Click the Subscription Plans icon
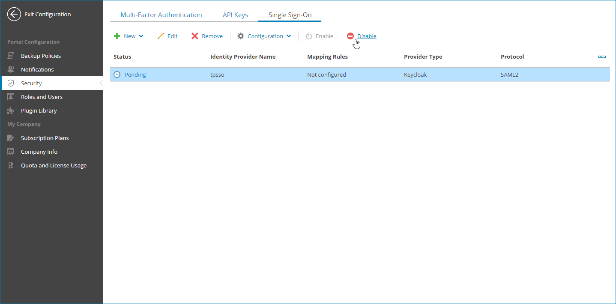Screen dimensions: 616x304 (11, 138)
